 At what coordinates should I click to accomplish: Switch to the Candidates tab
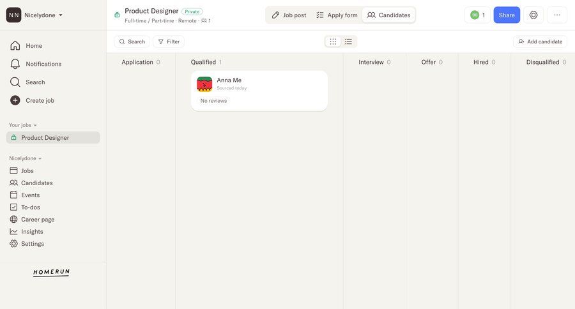click(388, 15)
